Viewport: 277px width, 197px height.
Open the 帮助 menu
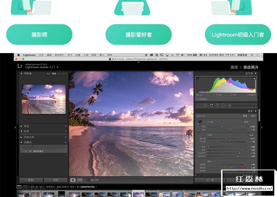coord(110,55)
